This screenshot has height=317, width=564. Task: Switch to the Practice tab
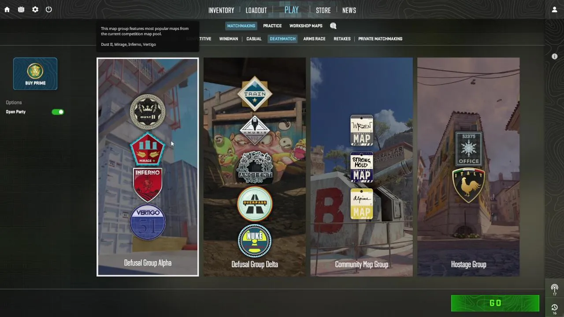click(x=272, y=26)
